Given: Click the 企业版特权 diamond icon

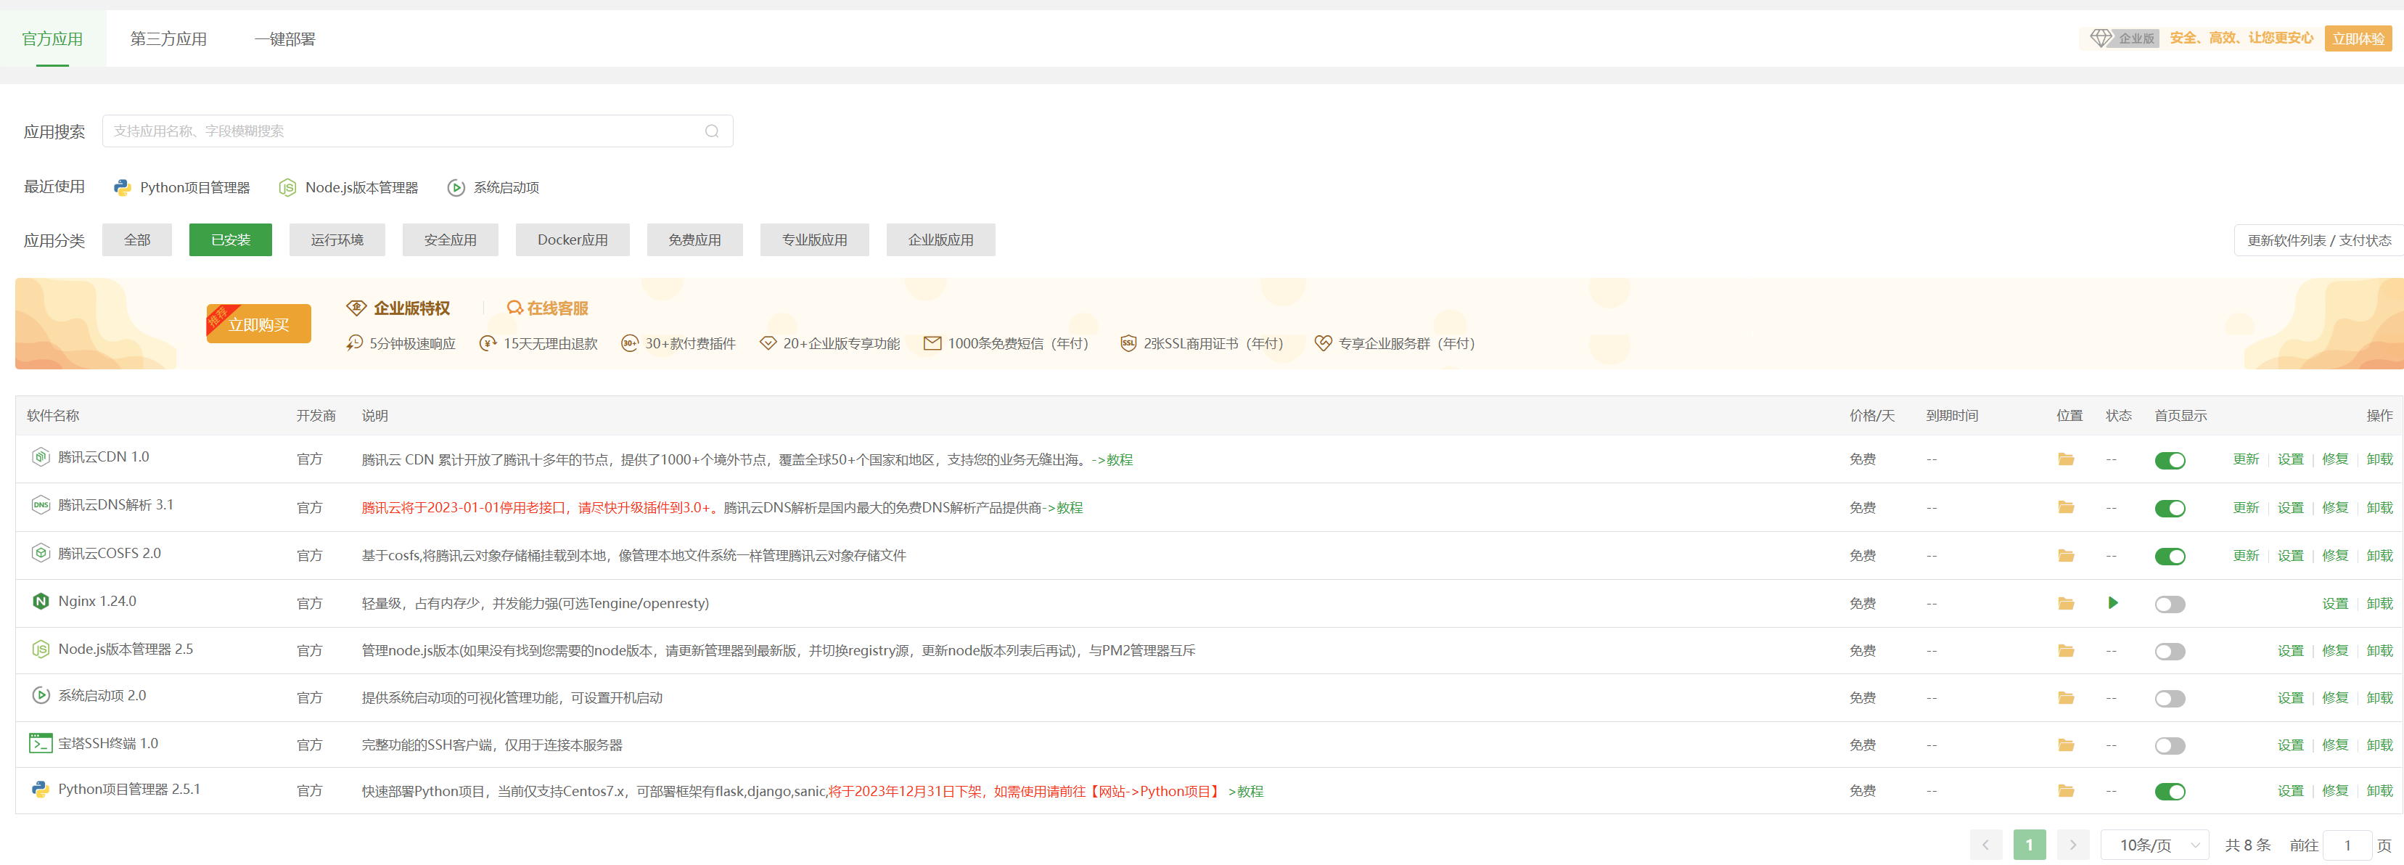Looking at the screenshot, I should coord(356,308).
